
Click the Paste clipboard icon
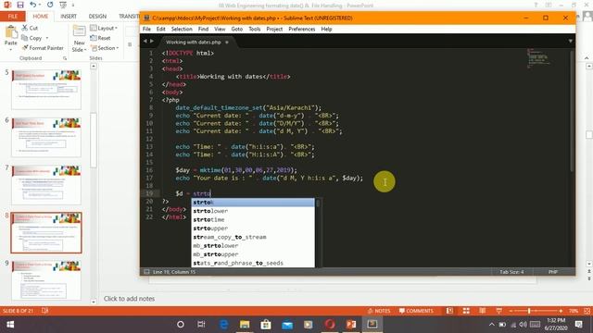pyautogui.click(x=11, y=32)
